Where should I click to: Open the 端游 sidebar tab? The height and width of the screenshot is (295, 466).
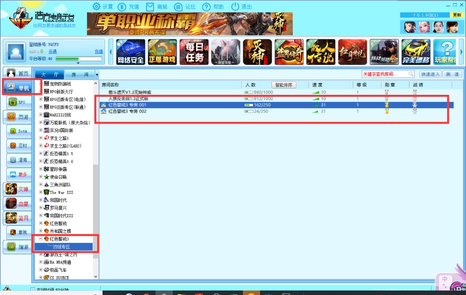coord(18,247)
